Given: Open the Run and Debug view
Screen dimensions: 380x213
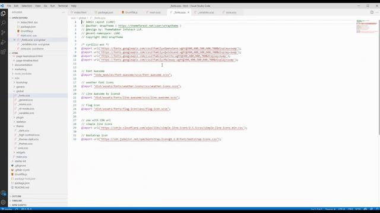Looking at the screenshot, I should click(x=3, y=42).
